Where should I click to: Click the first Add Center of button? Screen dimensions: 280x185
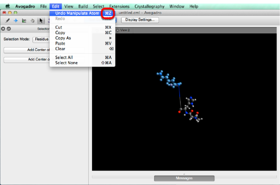pyautogui.click(x=27, y=50)
